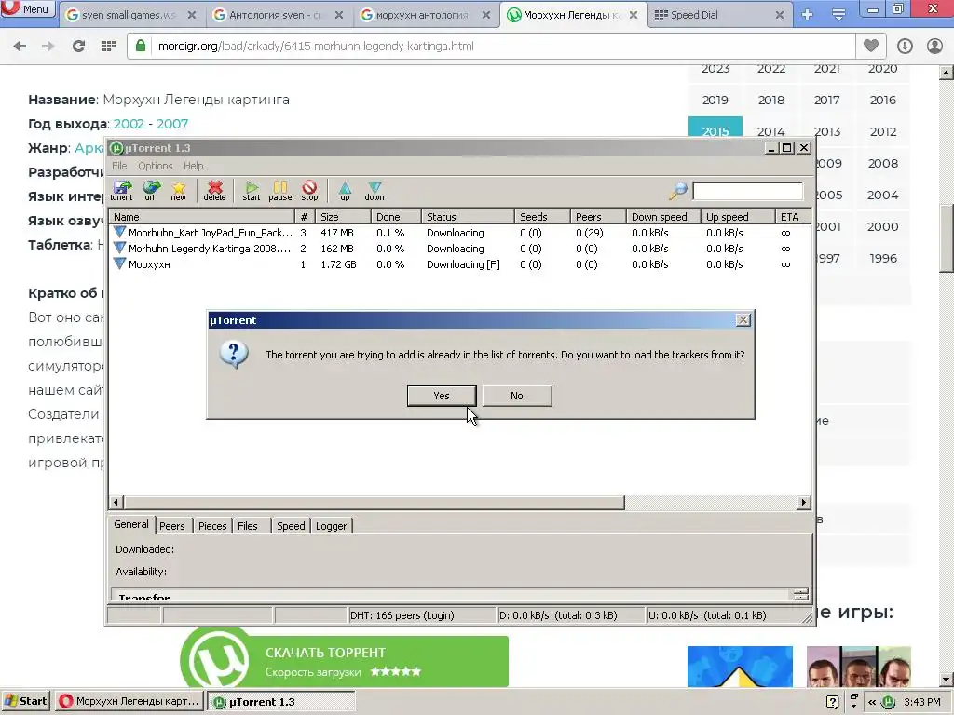The width and height of the screenshot is (954, 715).
Task: Click the uTorrent search input field
Action: [747, 191]
